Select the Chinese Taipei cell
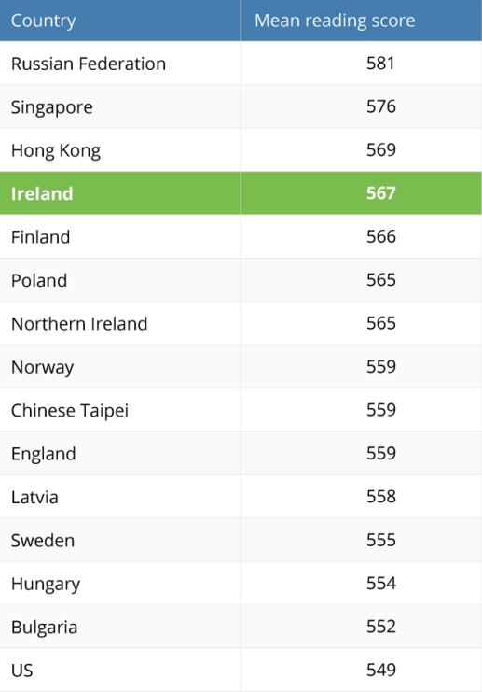 click(x=120, y=410)
